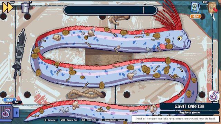
Task: Activate the yellow fast-forward arrows
Action: point(8,8)
